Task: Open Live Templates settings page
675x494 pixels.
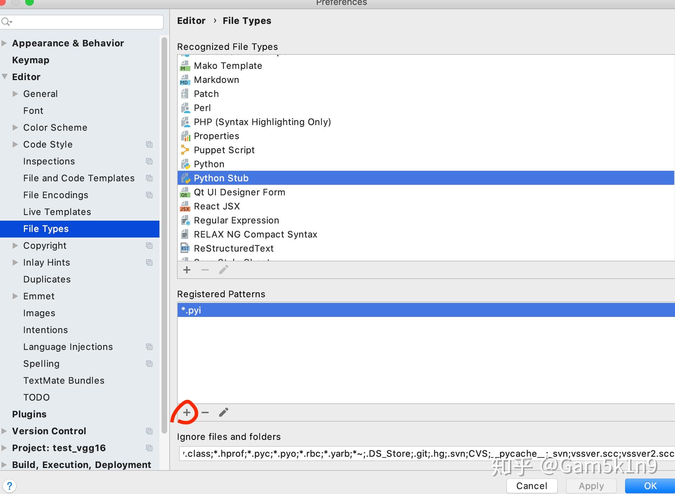Action: [x=57, y=212]
